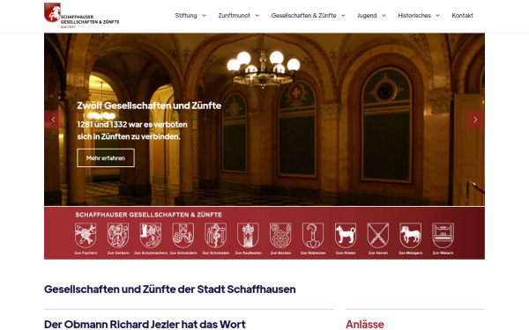Click the heading Der Obmann Richard Jezler hat das Wort
Image resolution: width=529 pixels, height=330 pixels.
point(145,324)
